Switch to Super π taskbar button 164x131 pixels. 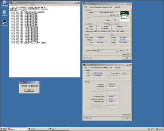coord(17,129)
